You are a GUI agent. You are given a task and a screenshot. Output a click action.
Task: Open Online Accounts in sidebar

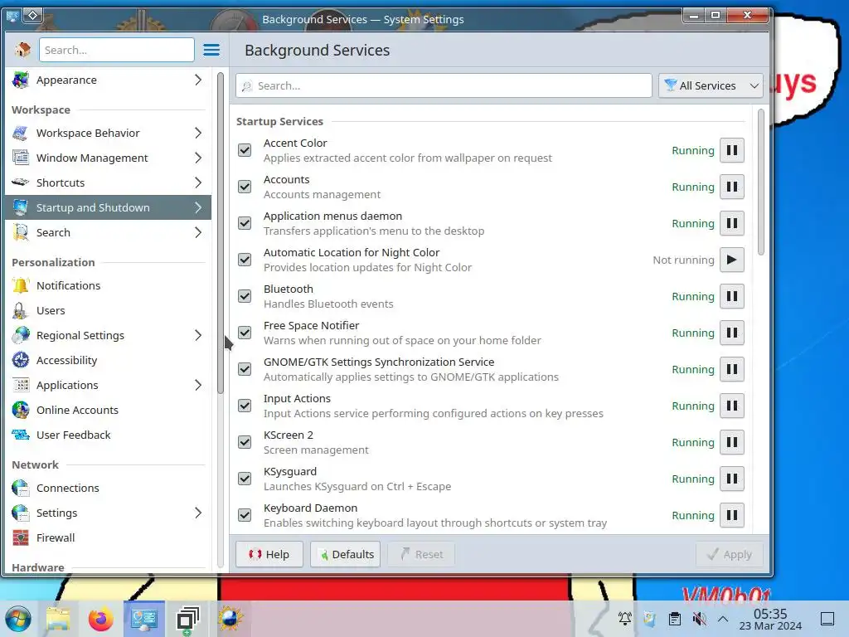[109, 411]
